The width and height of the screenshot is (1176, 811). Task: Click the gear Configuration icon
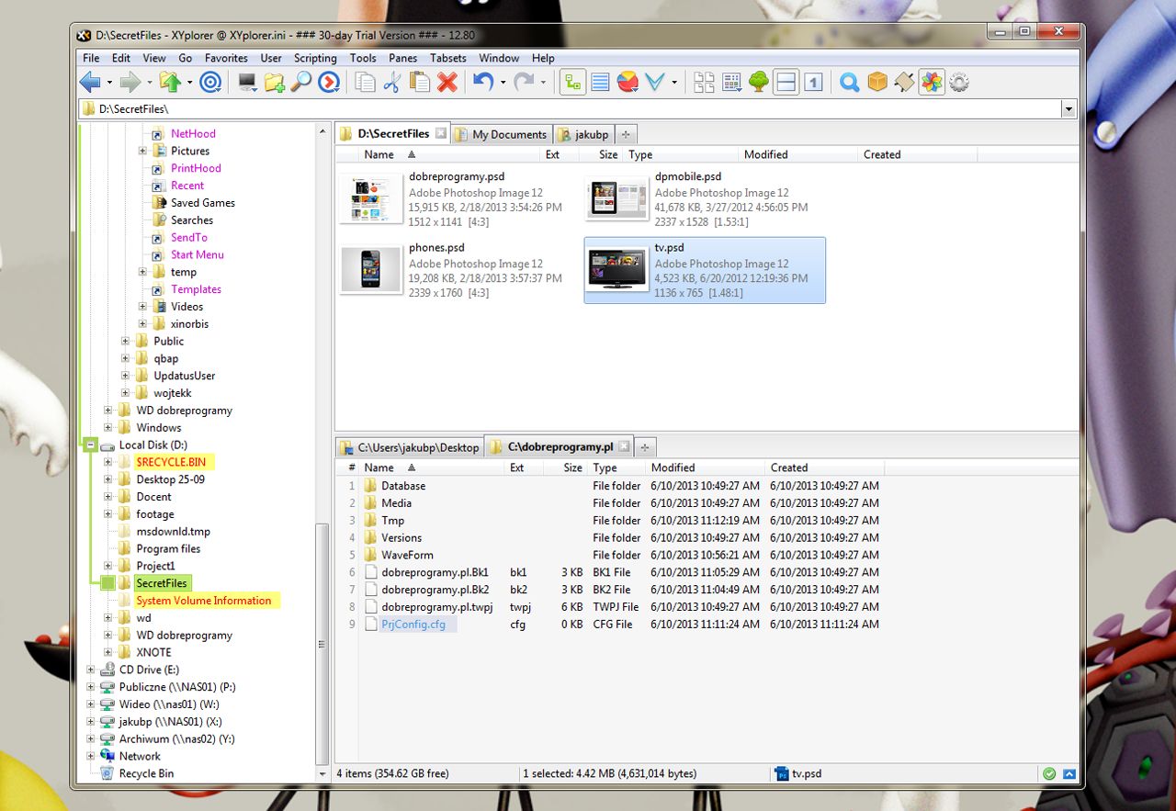[x=959, y=83]
